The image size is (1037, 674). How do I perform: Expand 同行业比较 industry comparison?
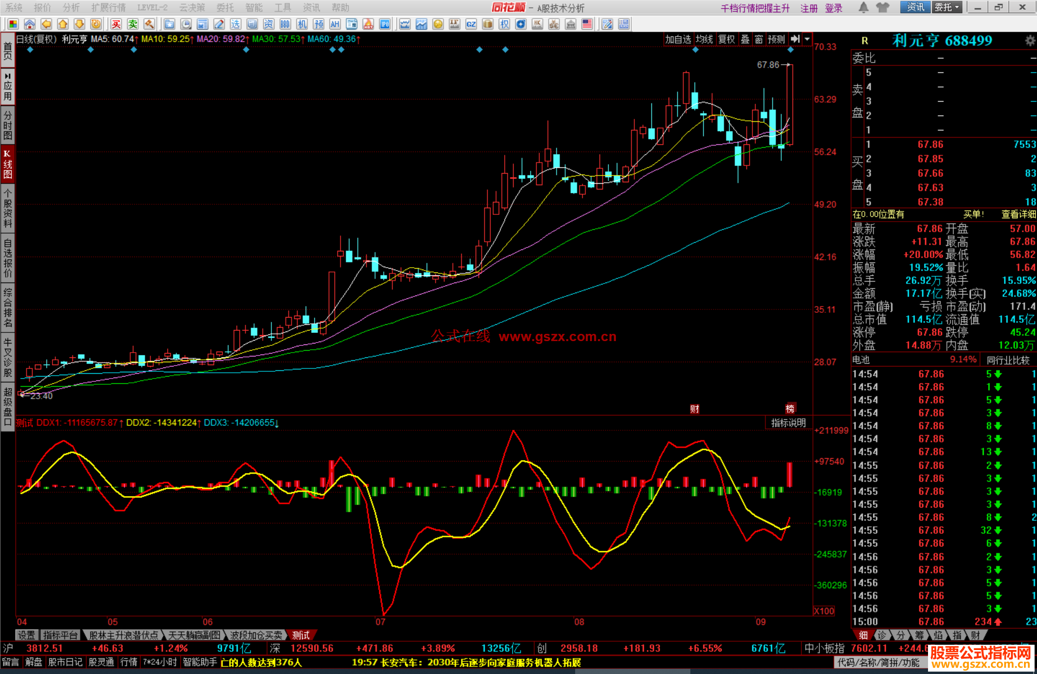click(1008, 360)
